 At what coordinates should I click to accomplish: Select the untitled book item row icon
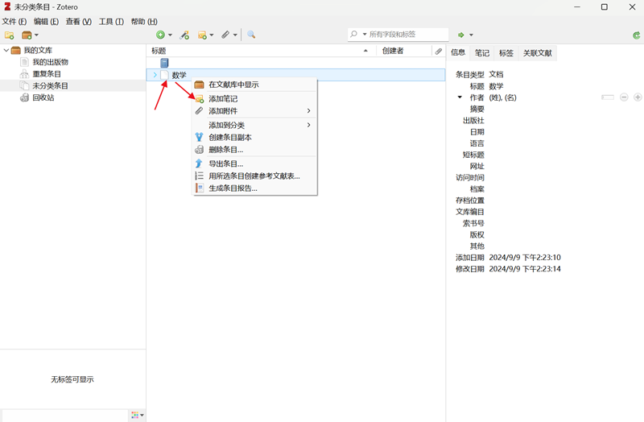click(x=164, y=63)
